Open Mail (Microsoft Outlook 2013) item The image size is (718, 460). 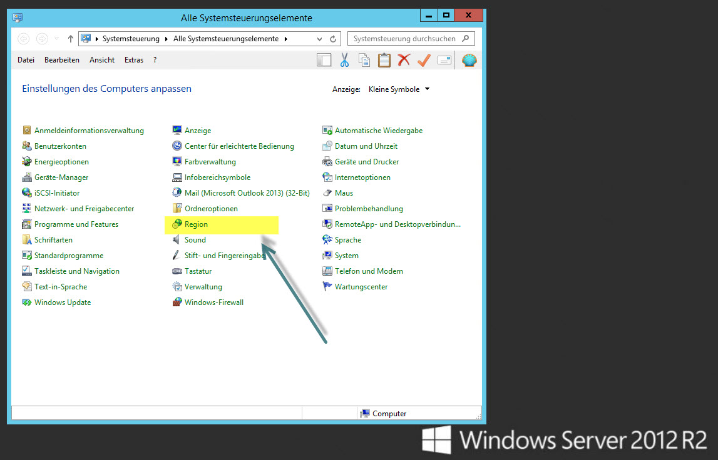tap(247, 193)
